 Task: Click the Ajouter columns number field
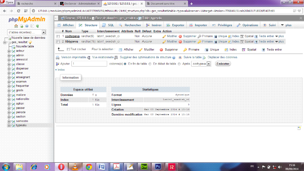pos(89,64)
